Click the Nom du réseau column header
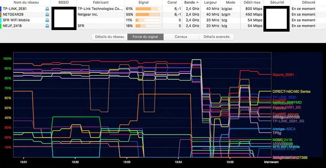Viewport: 326px width, 168px height. click(25, 2)
